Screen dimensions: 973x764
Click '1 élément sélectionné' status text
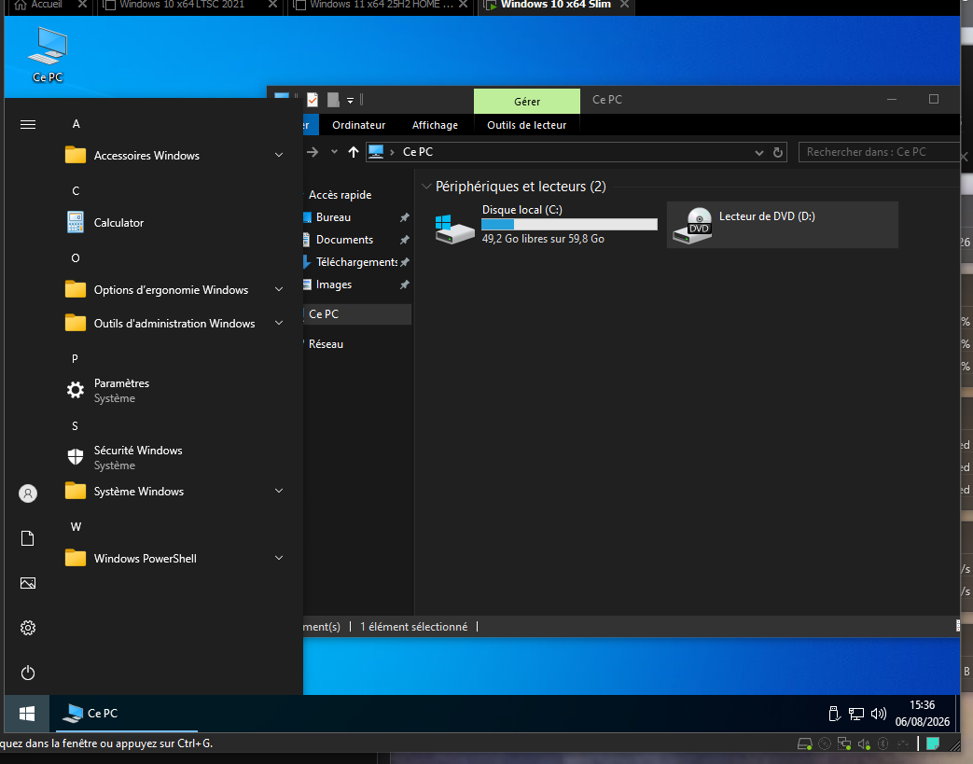[x=414, y=627]
